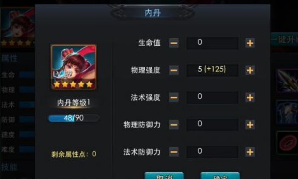This screenshot has height=179, width=298.
Task: Remove a point from 物理强度
Action: tap(174, 71)
